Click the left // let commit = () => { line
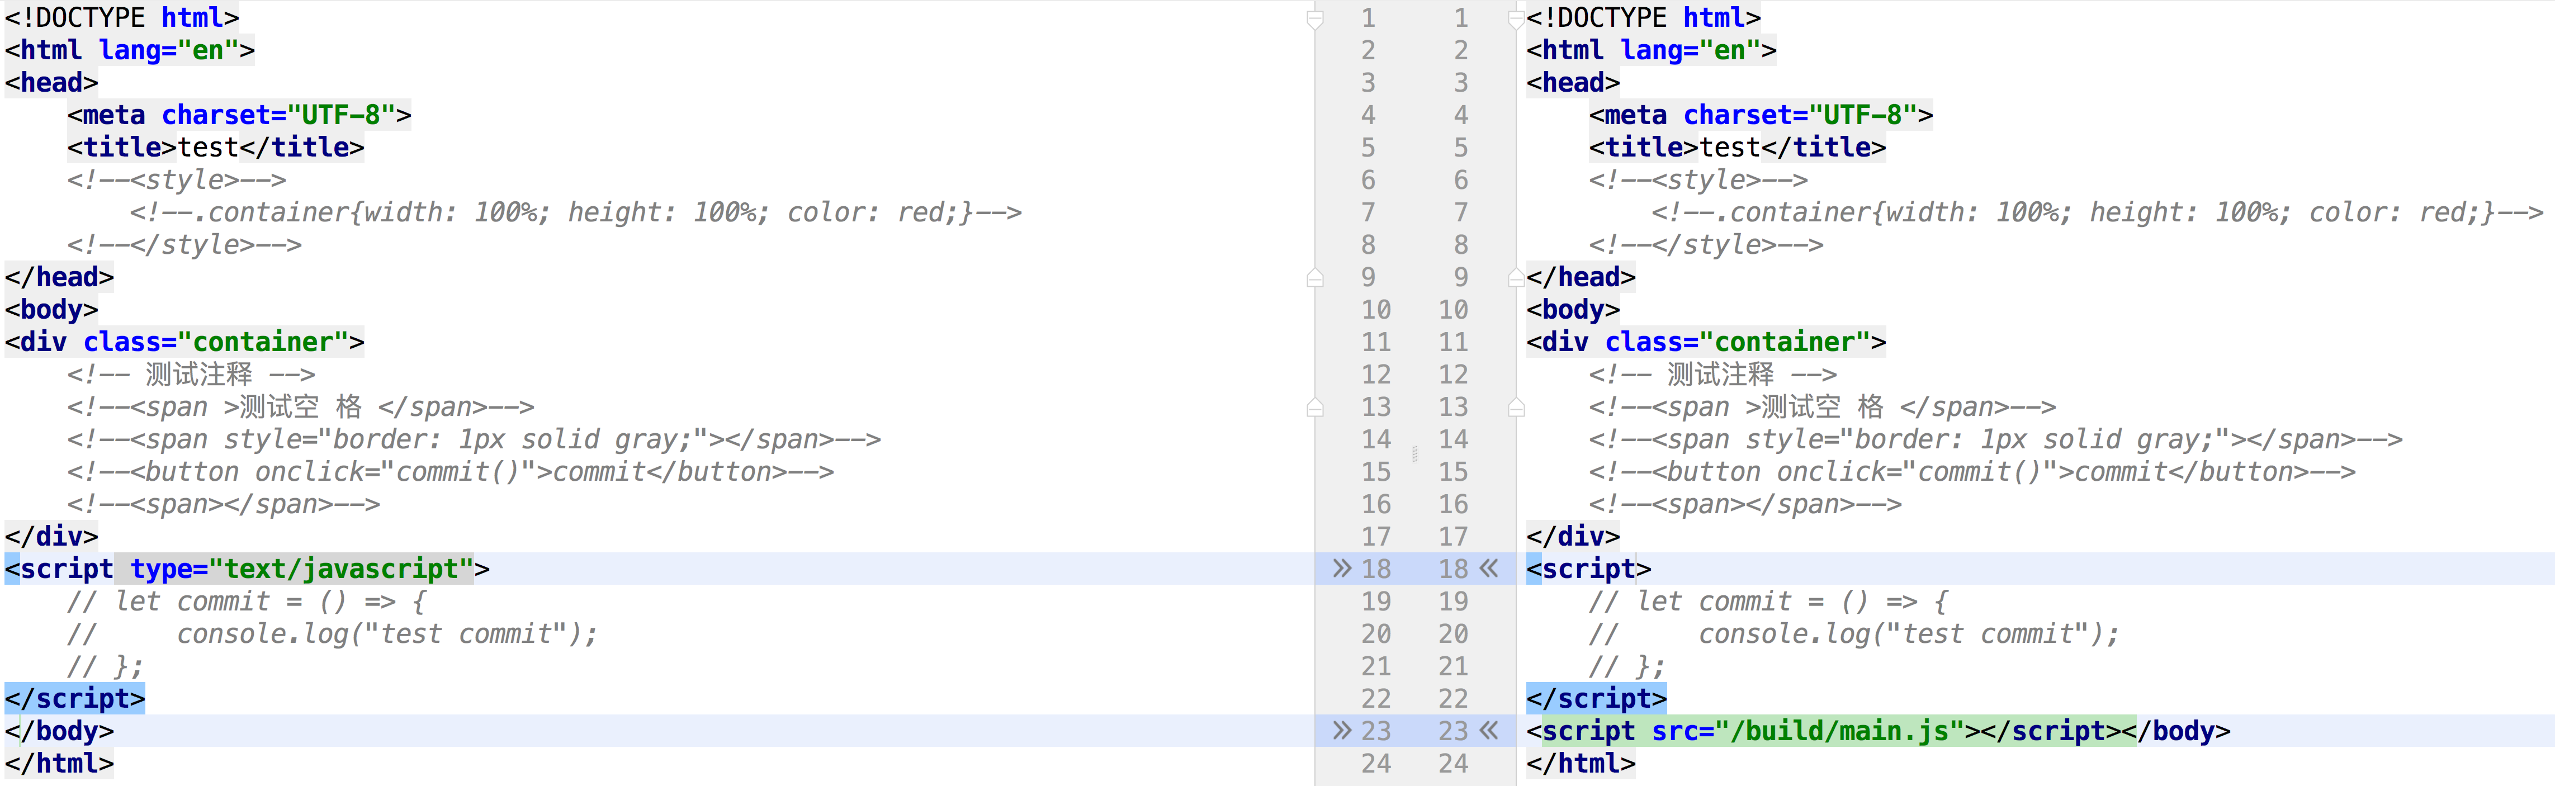 (247, 602)
